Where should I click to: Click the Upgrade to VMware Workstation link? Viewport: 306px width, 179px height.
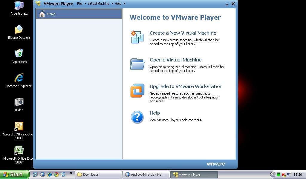click(x=186, y=86)
